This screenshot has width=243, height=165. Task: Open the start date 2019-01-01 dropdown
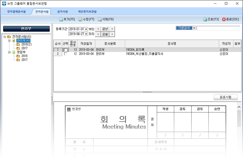86,29
